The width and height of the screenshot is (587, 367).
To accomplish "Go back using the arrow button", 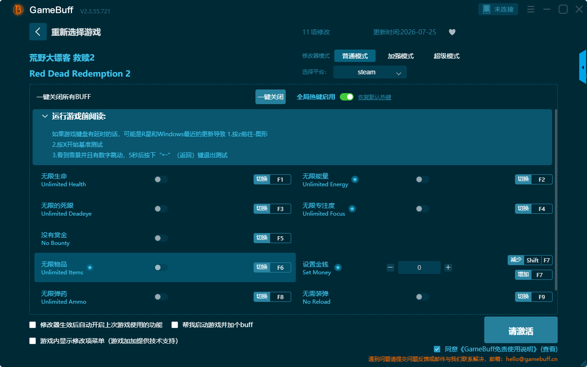I will pos(38,32).
